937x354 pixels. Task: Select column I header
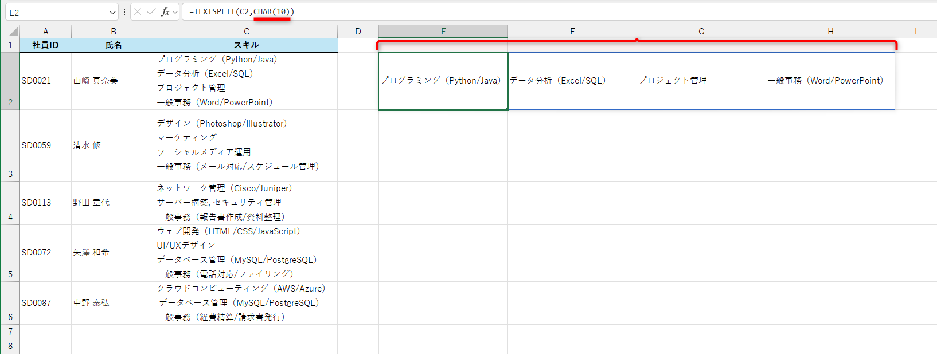pyautogui.click(x=916, y=32)
